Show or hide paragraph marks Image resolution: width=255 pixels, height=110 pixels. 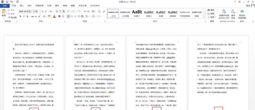coord(104,11)
